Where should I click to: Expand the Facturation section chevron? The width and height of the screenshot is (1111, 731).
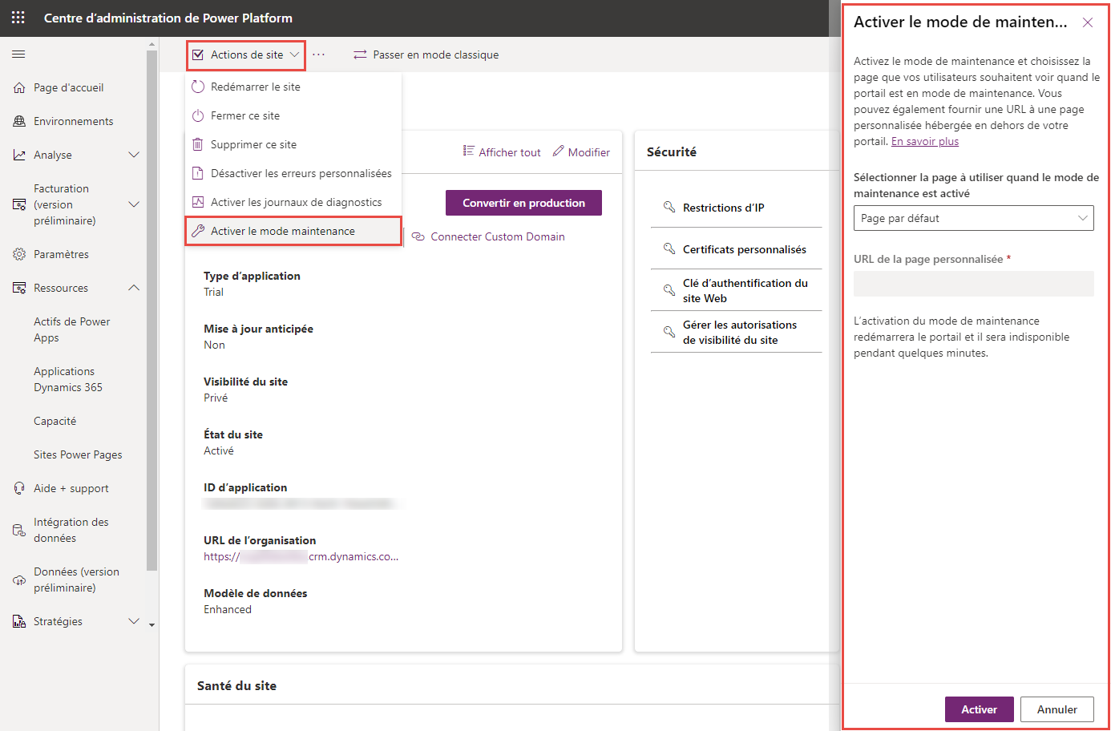134,204
